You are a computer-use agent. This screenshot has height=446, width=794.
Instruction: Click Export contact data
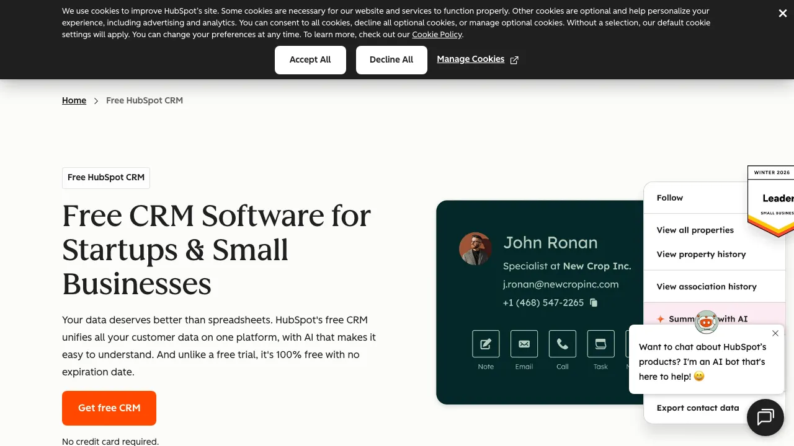point(698,408)
